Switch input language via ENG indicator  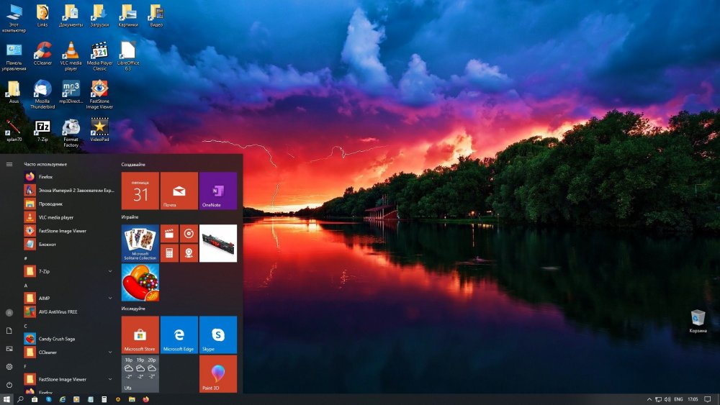[x=678, y=399]
